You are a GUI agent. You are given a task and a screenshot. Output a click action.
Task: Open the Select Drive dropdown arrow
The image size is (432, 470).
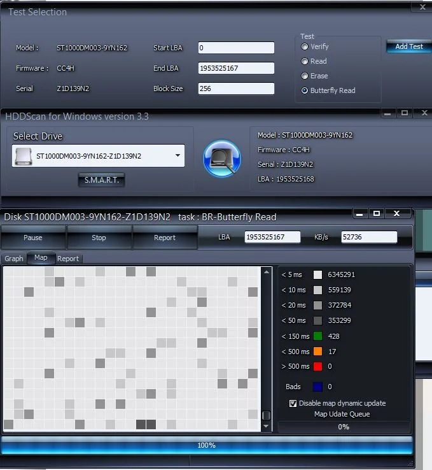178,155
